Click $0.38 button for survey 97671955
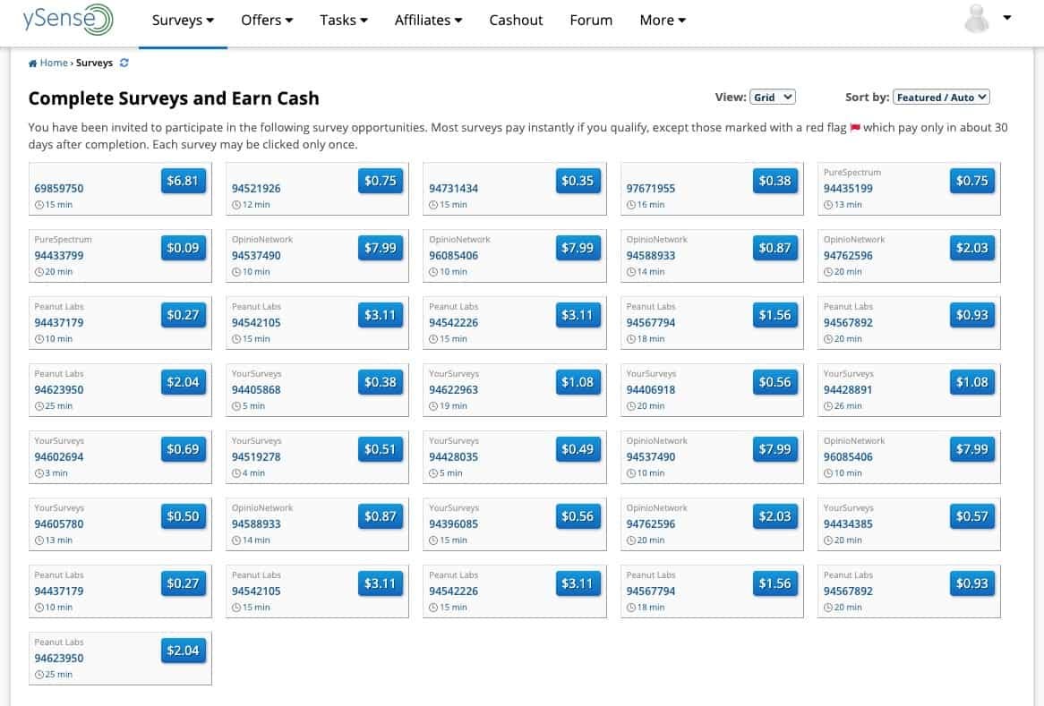The image size is (1044, 706). click(x=775, y=181)
